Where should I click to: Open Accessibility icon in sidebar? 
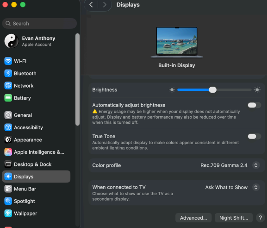(x=8, y=127)
